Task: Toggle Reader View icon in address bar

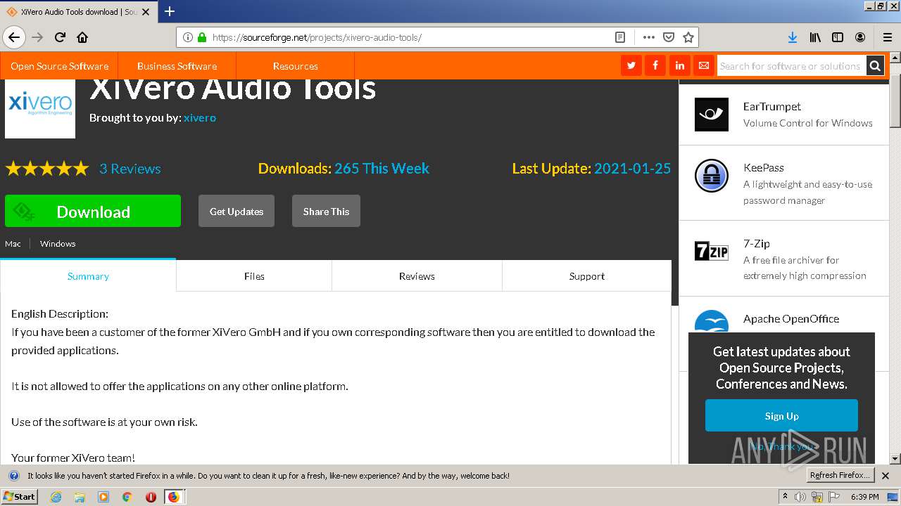Action: pyautogui.click(x=620, y=37)
